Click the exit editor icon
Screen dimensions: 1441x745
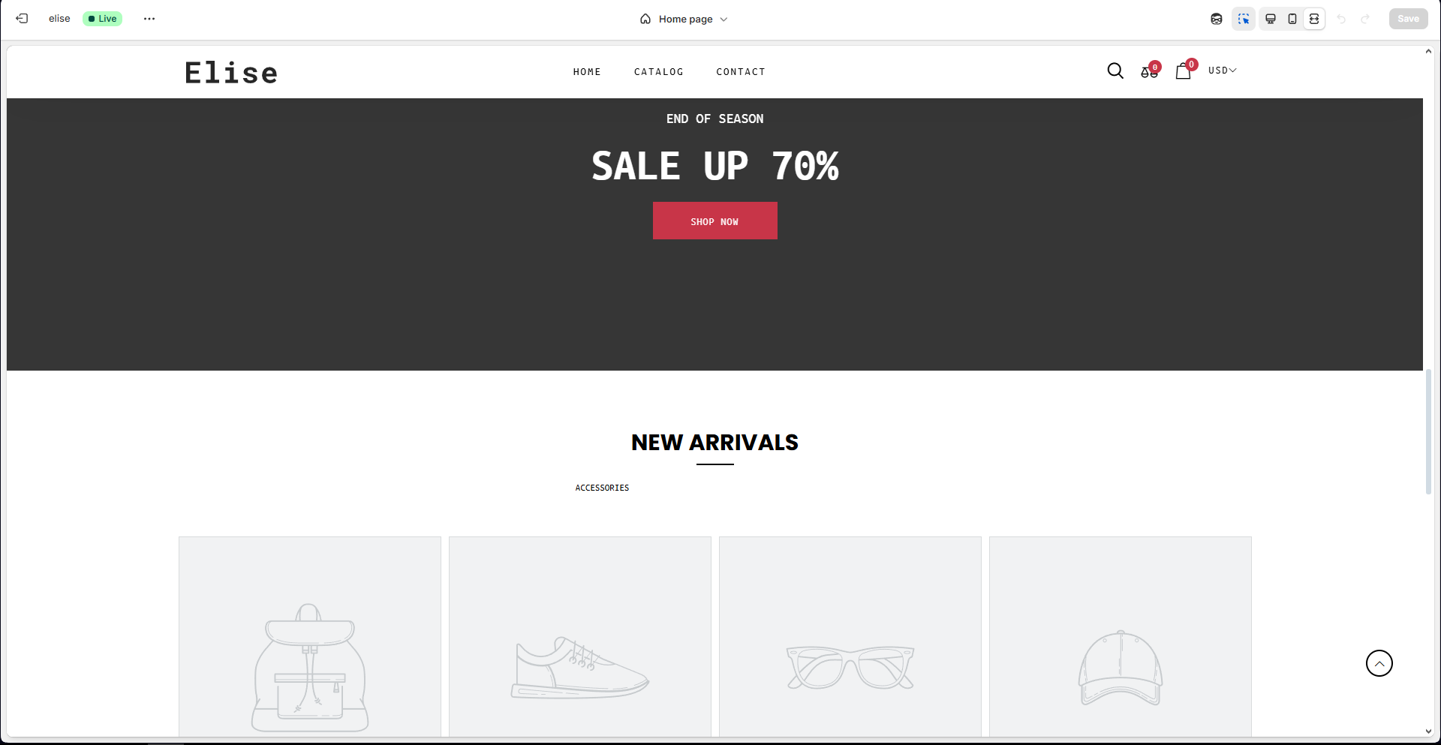[22, 19]
